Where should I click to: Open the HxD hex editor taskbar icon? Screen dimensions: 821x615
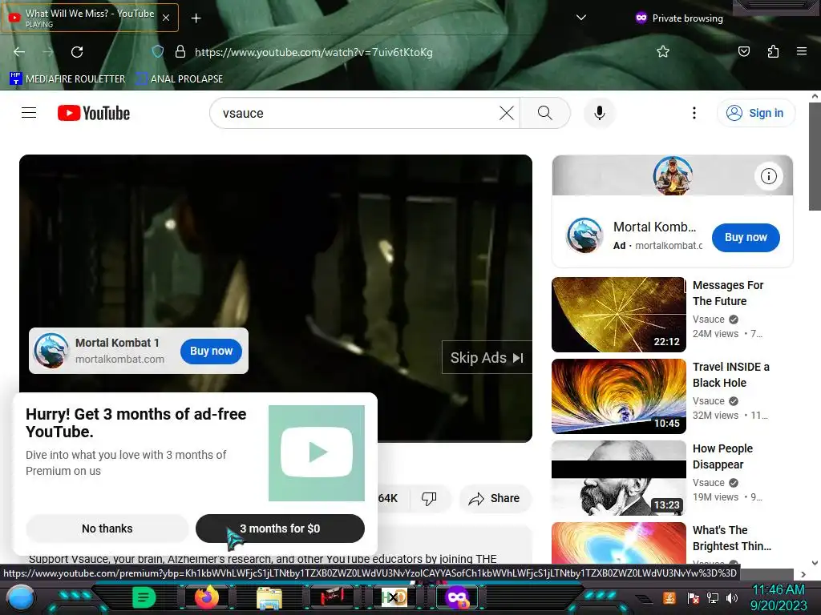(394, 597)
